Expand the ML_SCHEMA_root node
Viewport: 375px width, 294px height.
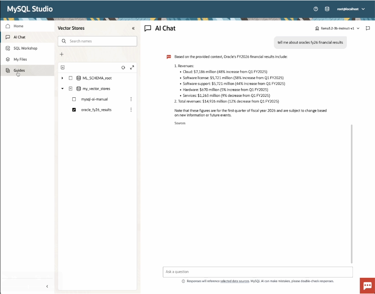tap(62, 78)
